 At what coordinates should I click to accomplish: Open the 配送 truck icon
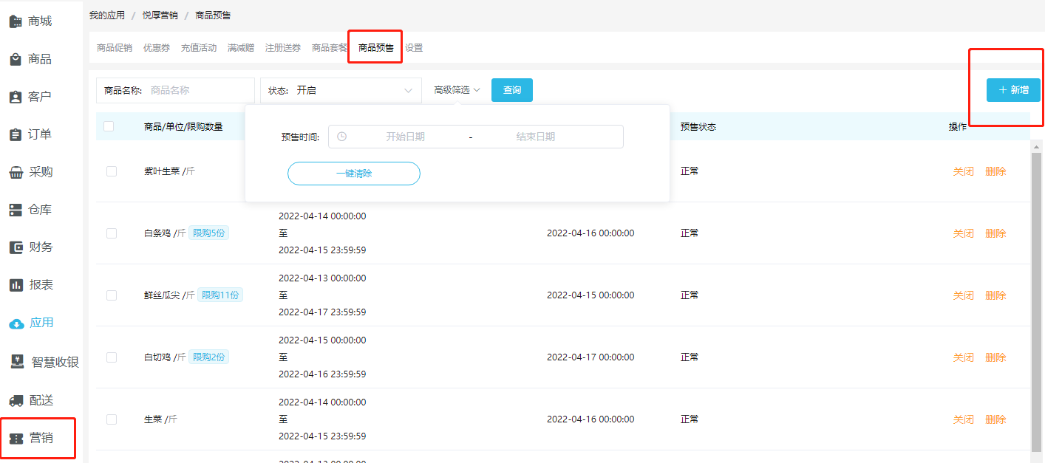pyautogui.click(x=16, y=400)
